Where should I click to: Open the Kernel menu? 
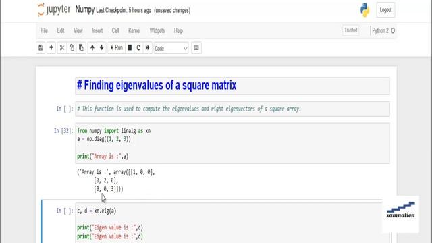pos(134,30)
